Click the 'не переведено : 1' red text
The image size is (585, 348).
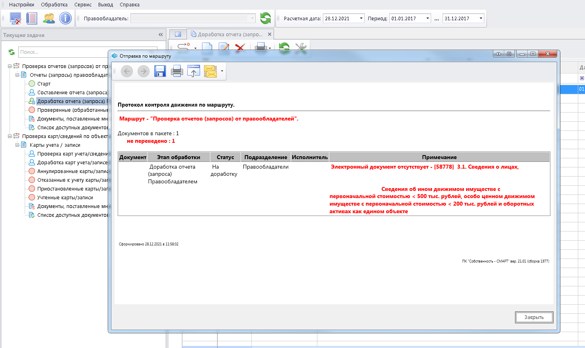151,141
